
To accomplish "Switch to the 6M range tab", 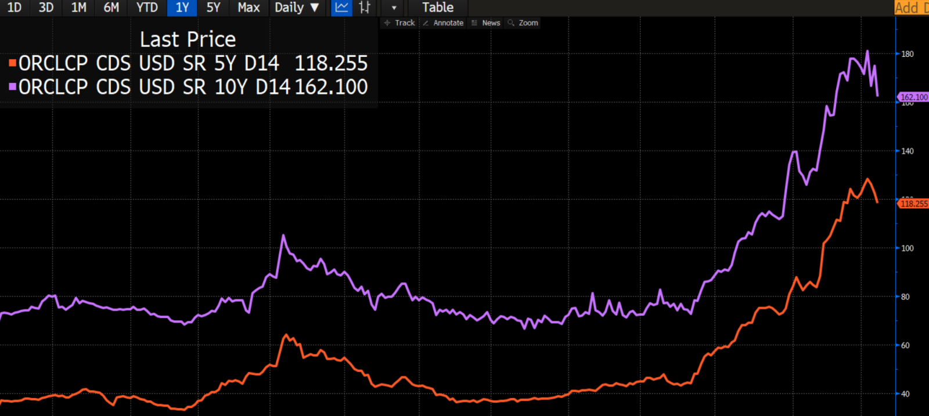I will (111, 8).
